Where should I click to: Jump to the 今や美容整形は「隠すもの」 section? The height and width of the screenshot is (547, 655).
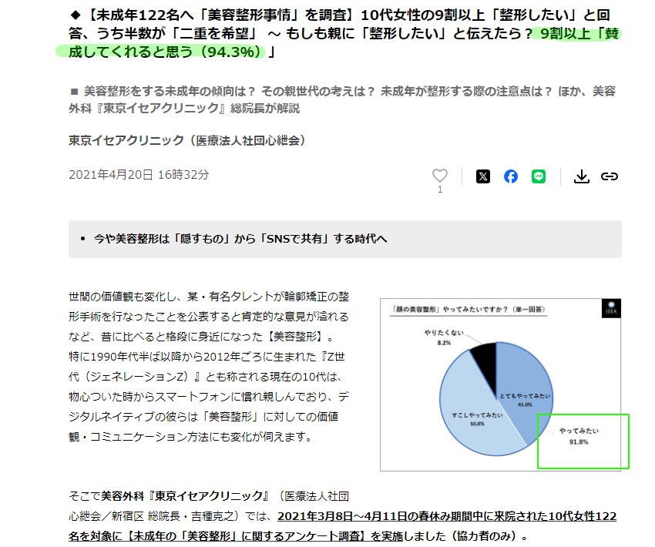(x=240, y=239)
